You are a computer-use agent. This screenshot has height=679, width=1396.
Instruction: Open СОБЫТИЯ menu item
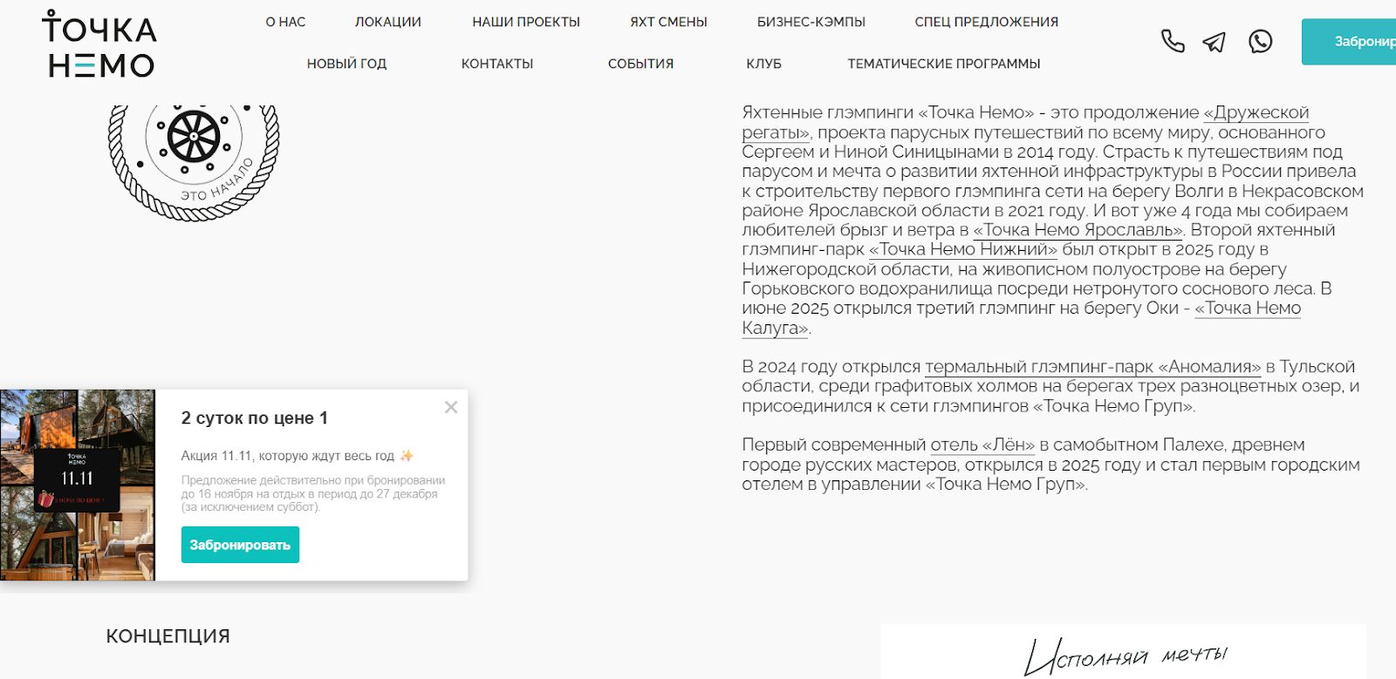(640, 64)
